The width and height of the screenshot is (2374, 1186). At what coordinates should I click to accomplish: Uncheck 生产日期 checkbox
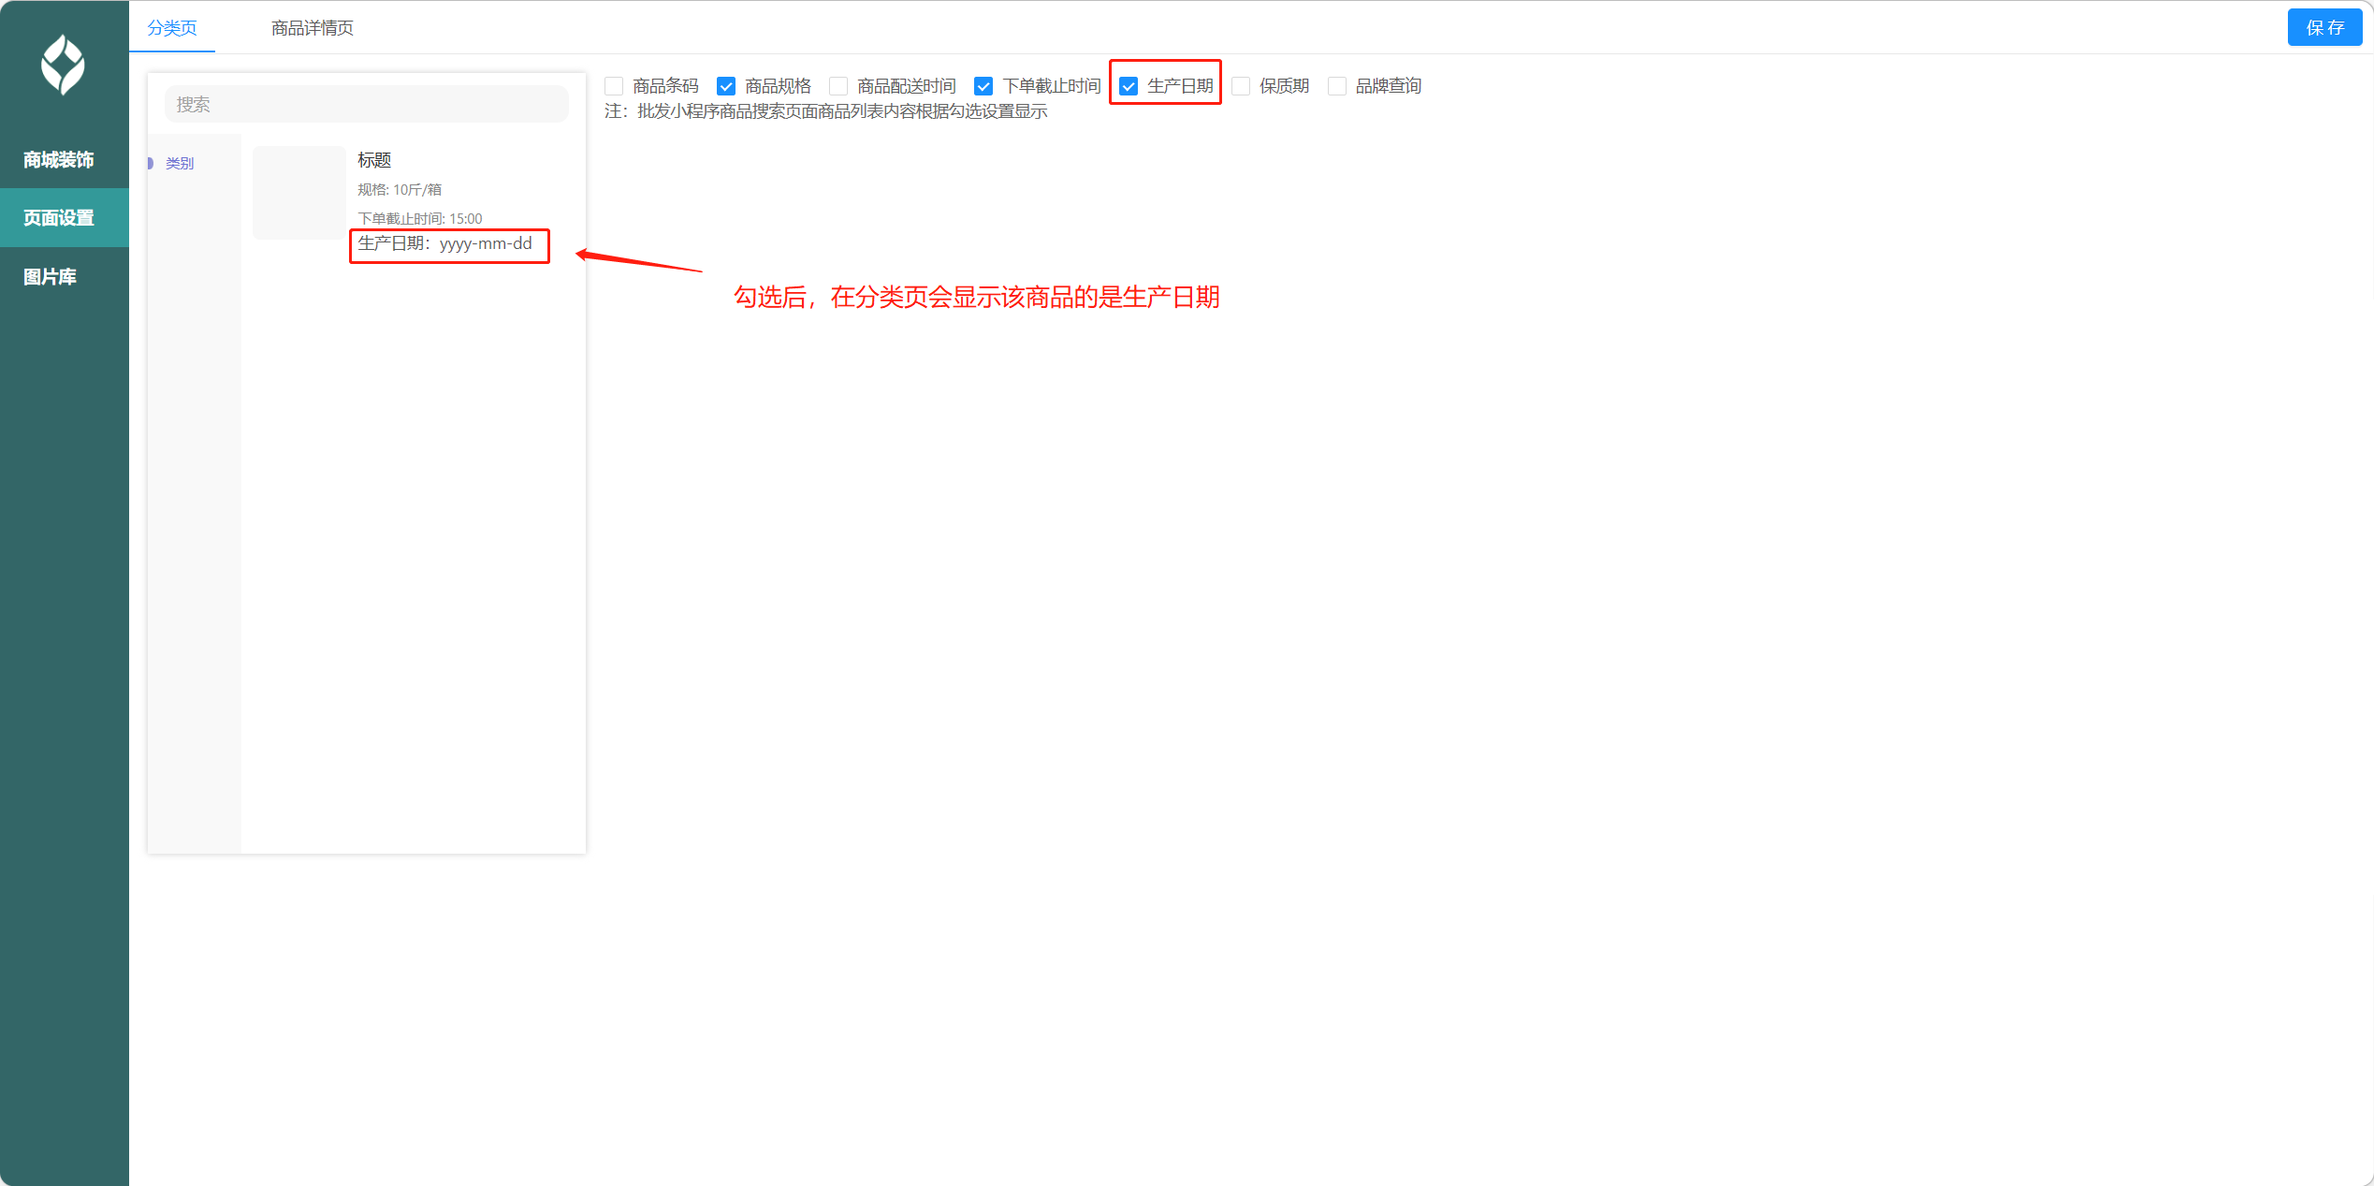tap(1129, 86)
